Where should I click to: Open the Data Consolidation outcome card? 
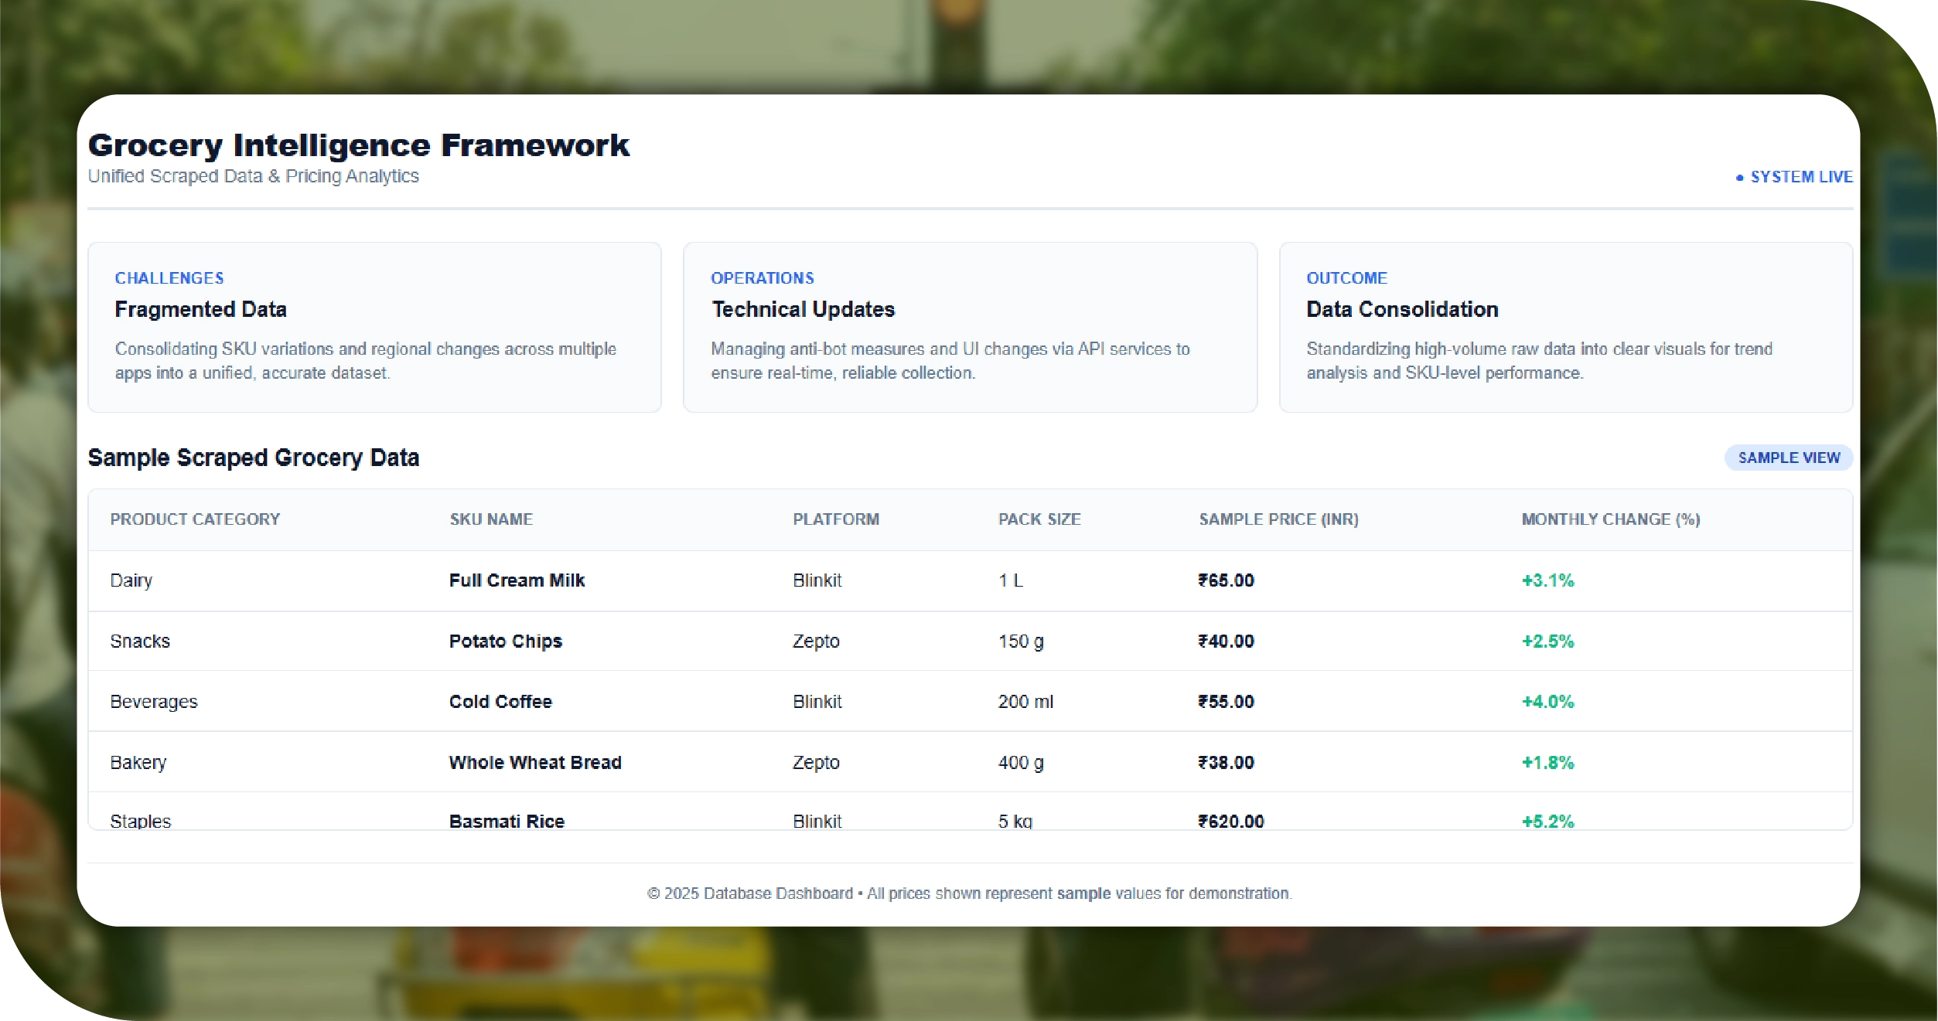(x=1565, y=327)
